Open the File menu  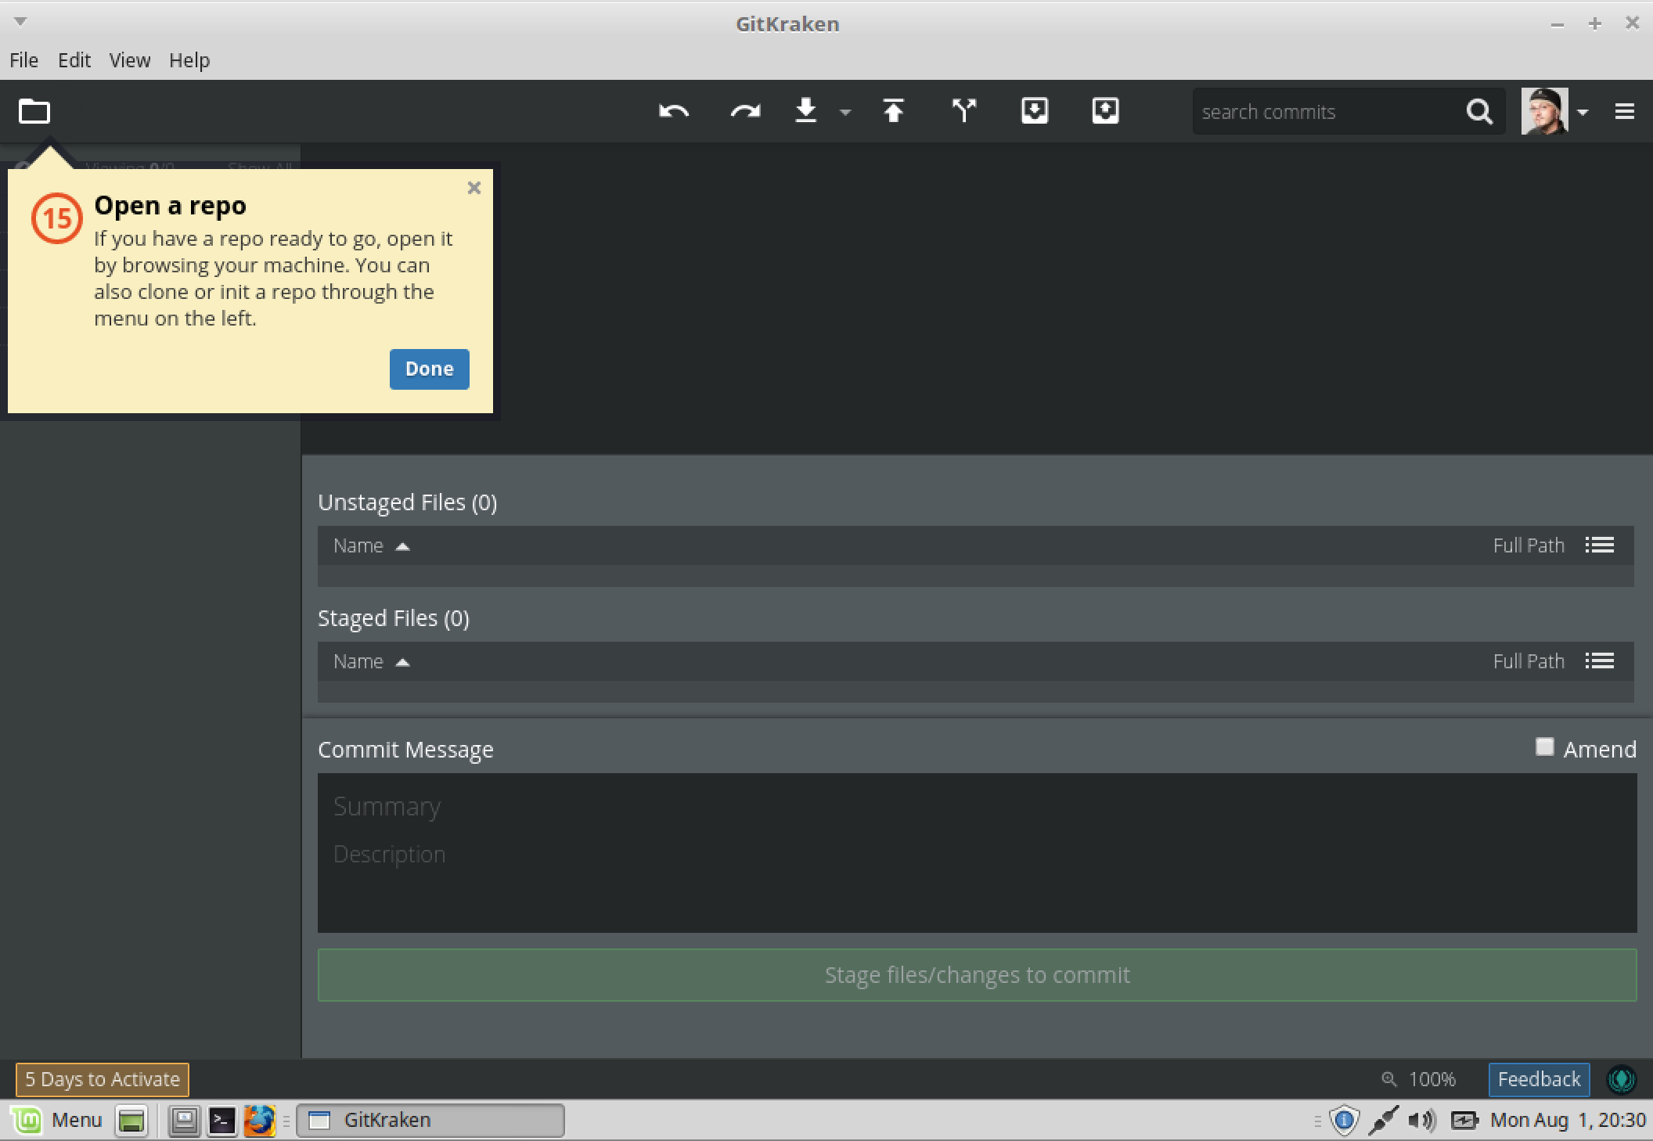(x=23, y=60)
